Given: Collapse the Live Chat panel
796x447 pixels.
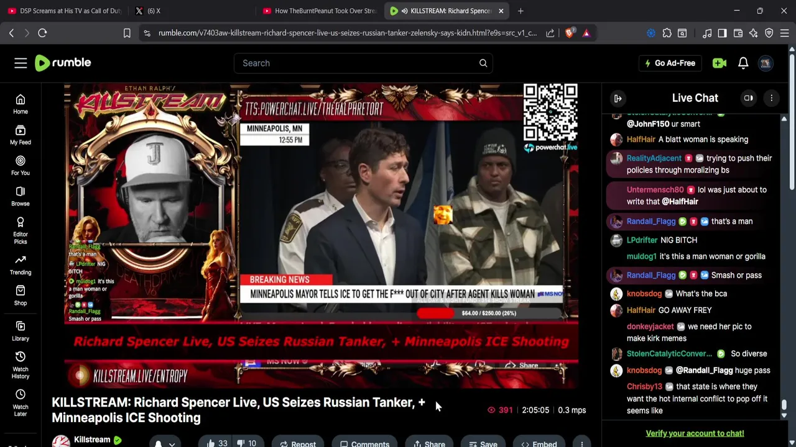Looking at the screenshot, I should click(x=618, y=98).
